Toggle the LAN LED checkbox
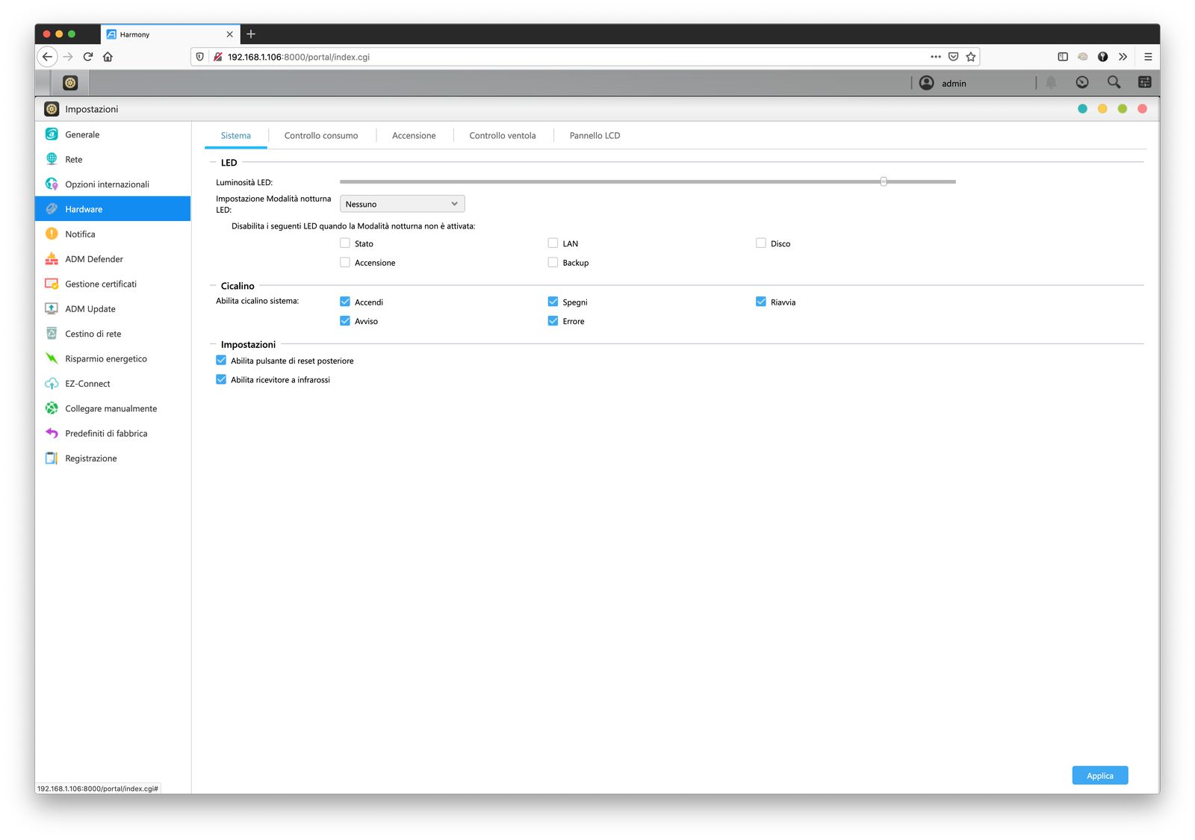1195x840 pixels. click(x=553, y=243)
